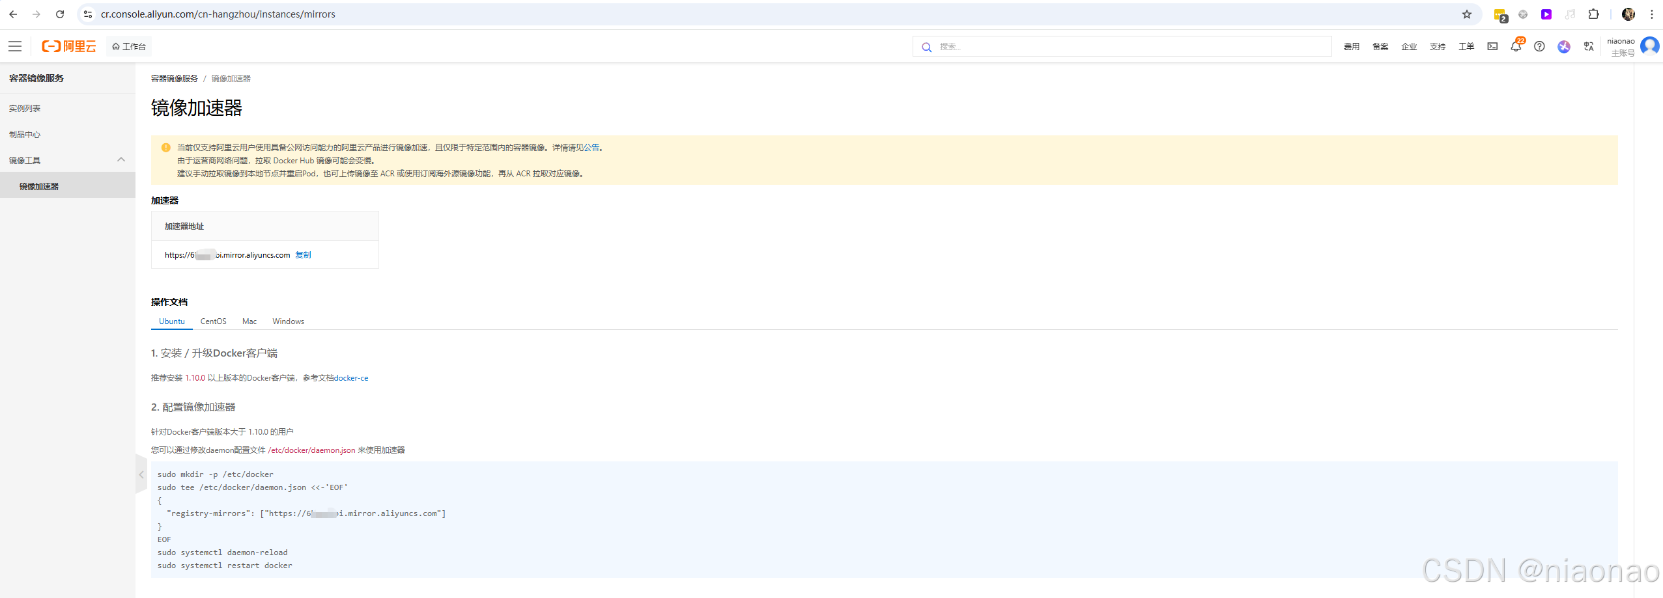Go forward in browser history
The height and width of the screenshot is (598, 1663).
point(36,14)
